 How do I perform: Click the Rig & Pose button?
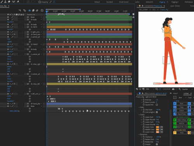tap(180, 114)
